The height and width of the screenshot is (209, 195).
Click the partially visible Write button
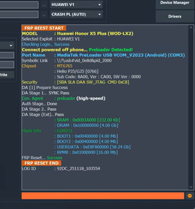(7, 75)
